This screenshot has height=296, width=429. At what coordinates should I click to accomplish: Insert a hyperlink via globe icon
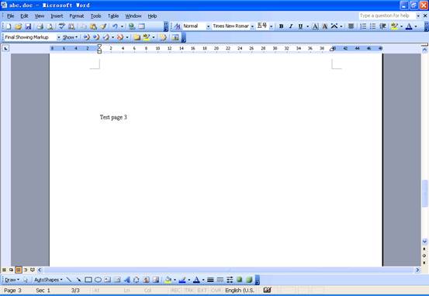click(132, 26)
